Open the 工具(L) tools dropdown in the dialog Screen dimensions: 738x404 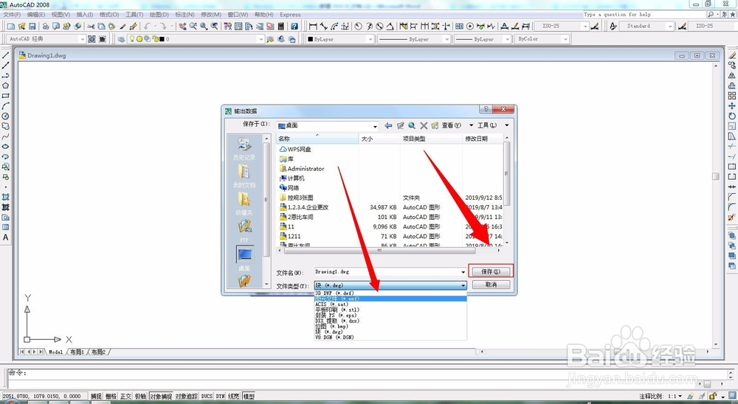(x=493, y=125)
